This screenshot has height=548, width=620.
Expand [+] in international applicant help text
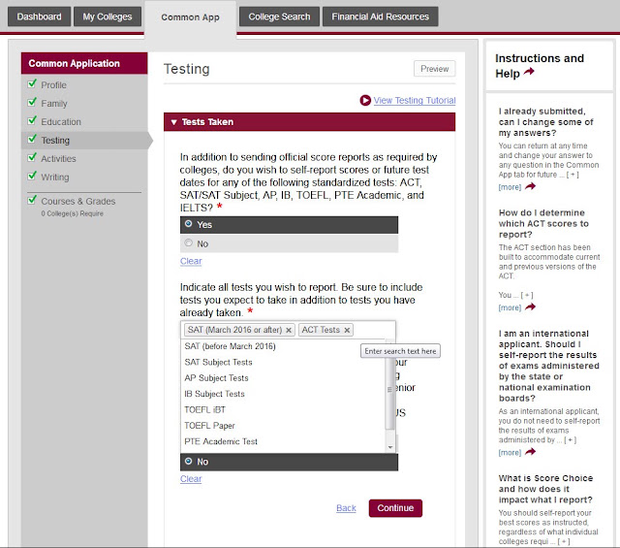[x=570, y=440]
